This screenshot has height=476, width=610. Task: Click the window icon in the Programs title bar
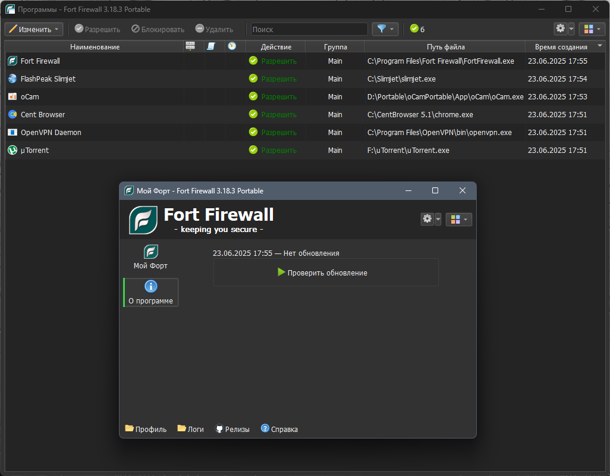(10, 9)
